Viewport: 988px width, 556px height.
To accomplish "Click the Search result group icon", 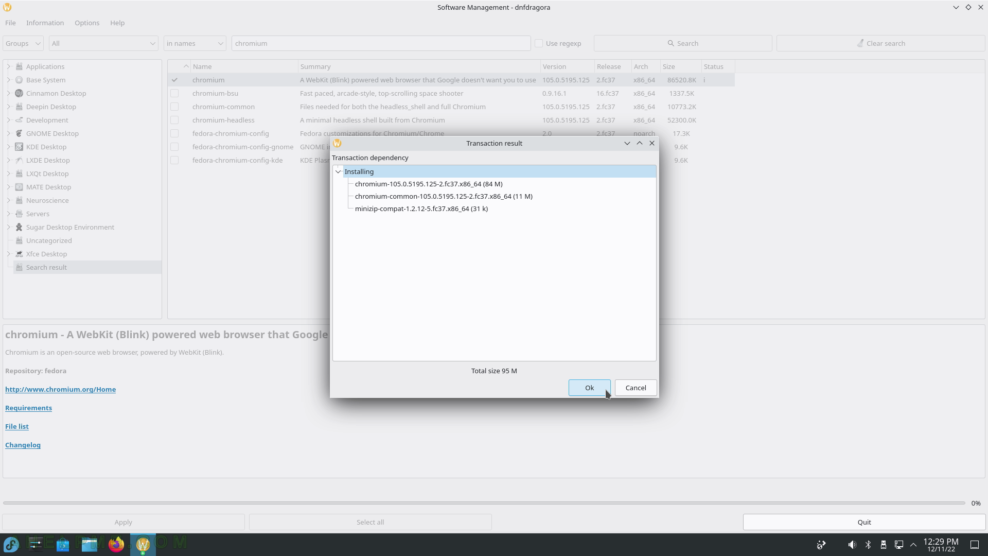I will pyautogui.click(x=19, y=267).
